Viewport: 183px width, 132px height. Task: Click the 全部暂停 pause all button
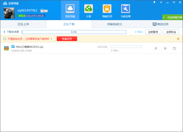153,32
